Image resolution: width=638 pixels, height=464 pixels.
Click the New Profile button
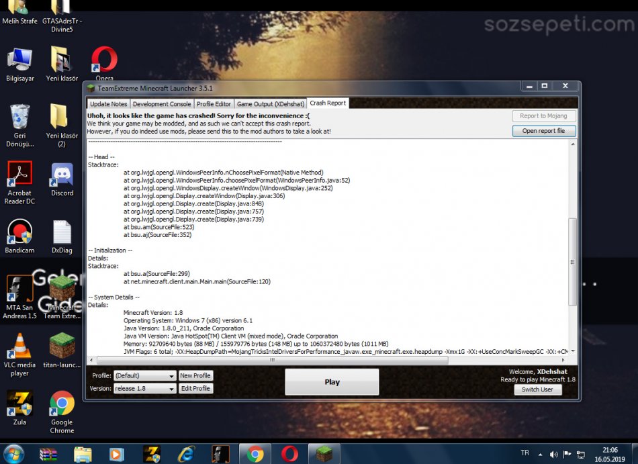click(x=195, y=375)
